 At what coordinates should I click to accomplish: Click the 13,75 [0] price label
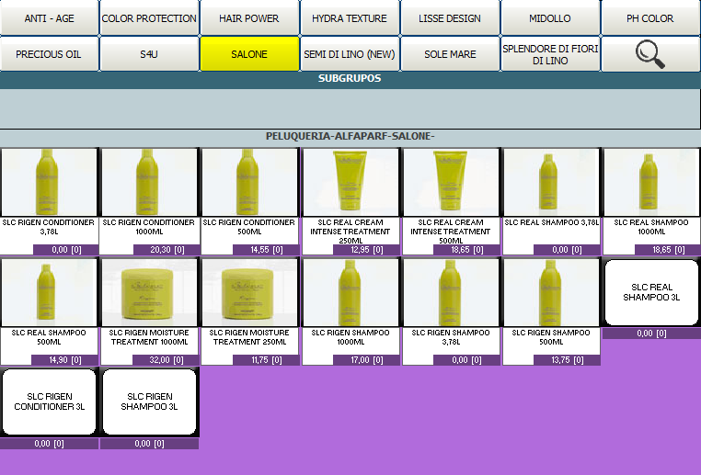(567, 360)
